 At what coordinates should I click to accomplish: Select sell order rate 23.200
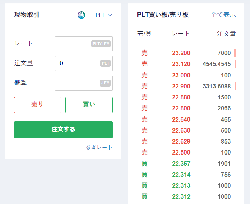tap(181, 53)
